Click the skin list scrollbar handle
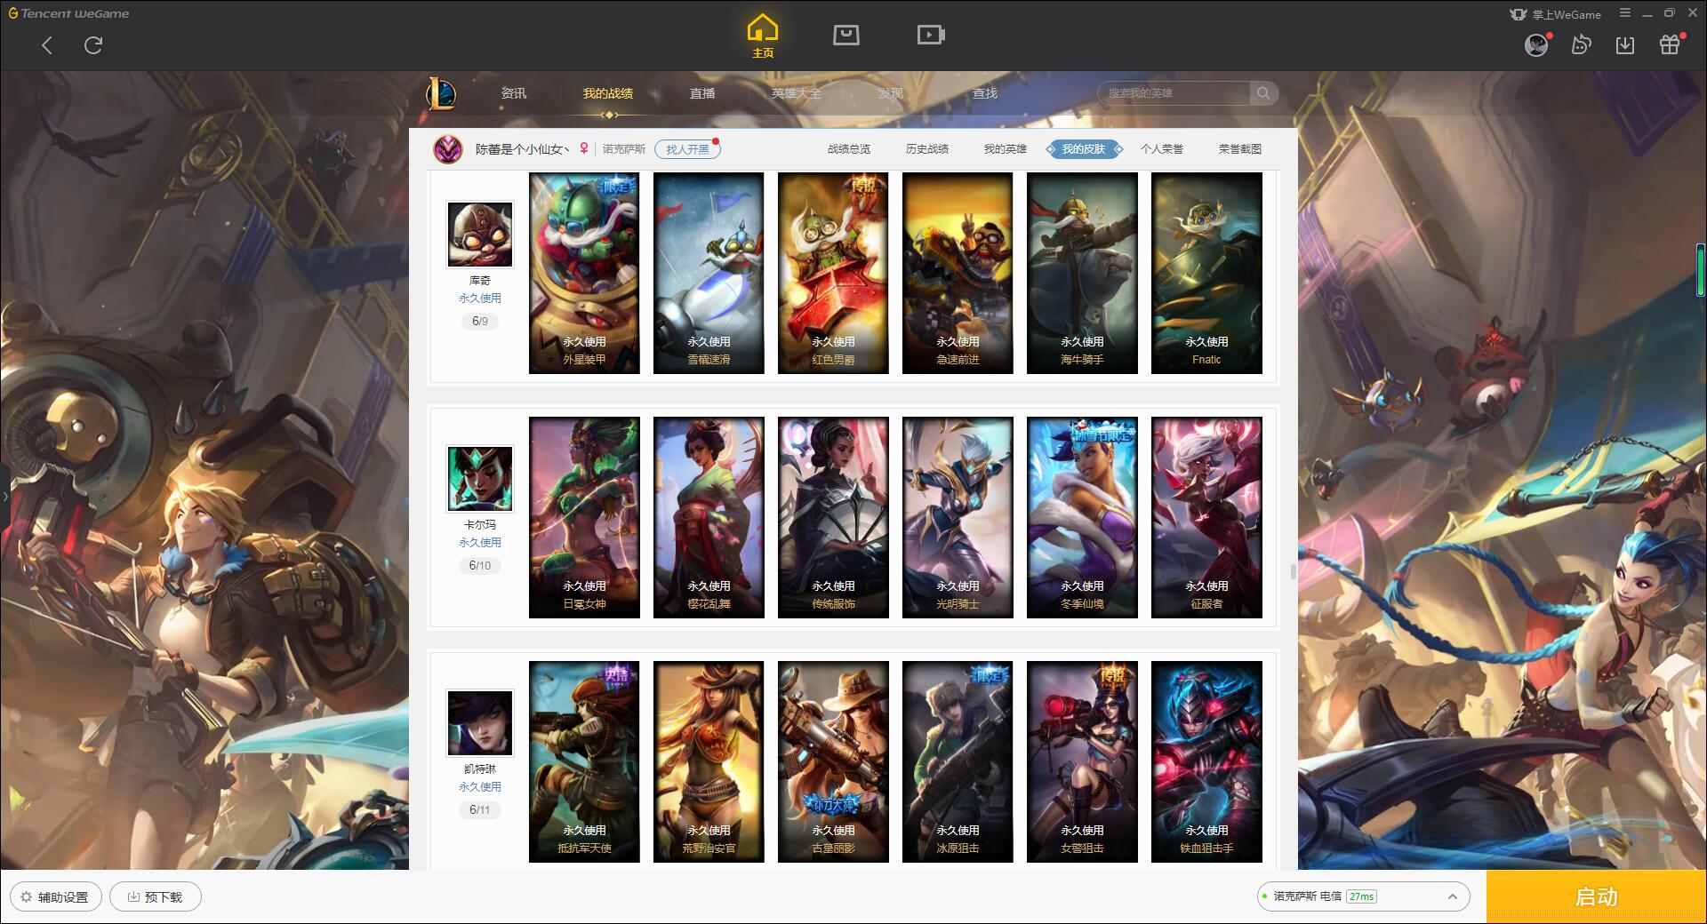Screen dimensions: 1707x924 tap(1293, 571)
